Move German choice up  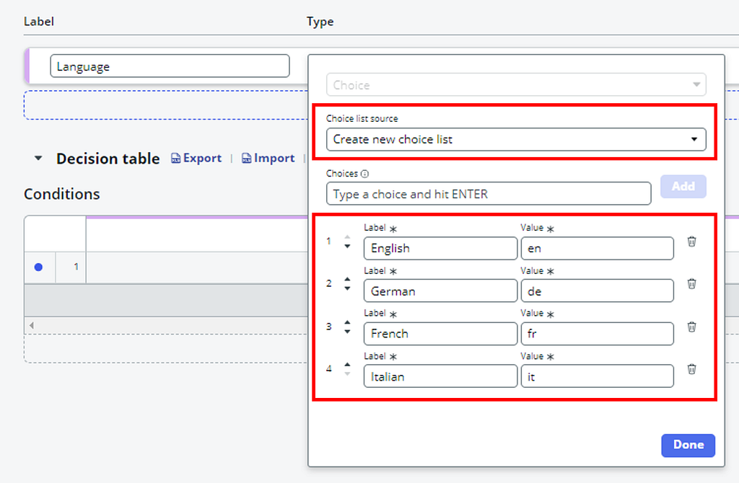[x=347, y=279]
